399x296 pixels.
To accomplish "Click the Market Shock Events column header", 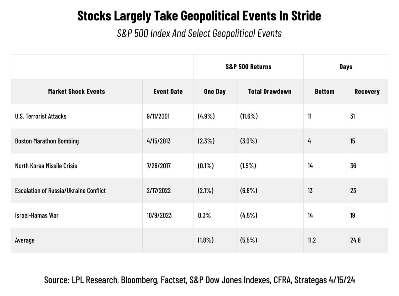I will click(76, 91).
